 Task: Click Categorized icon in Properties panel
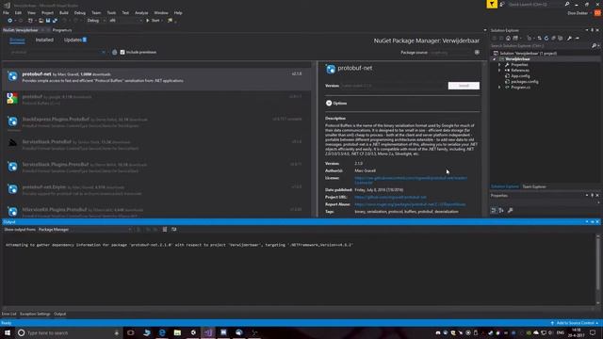click(x=494, y=210)
